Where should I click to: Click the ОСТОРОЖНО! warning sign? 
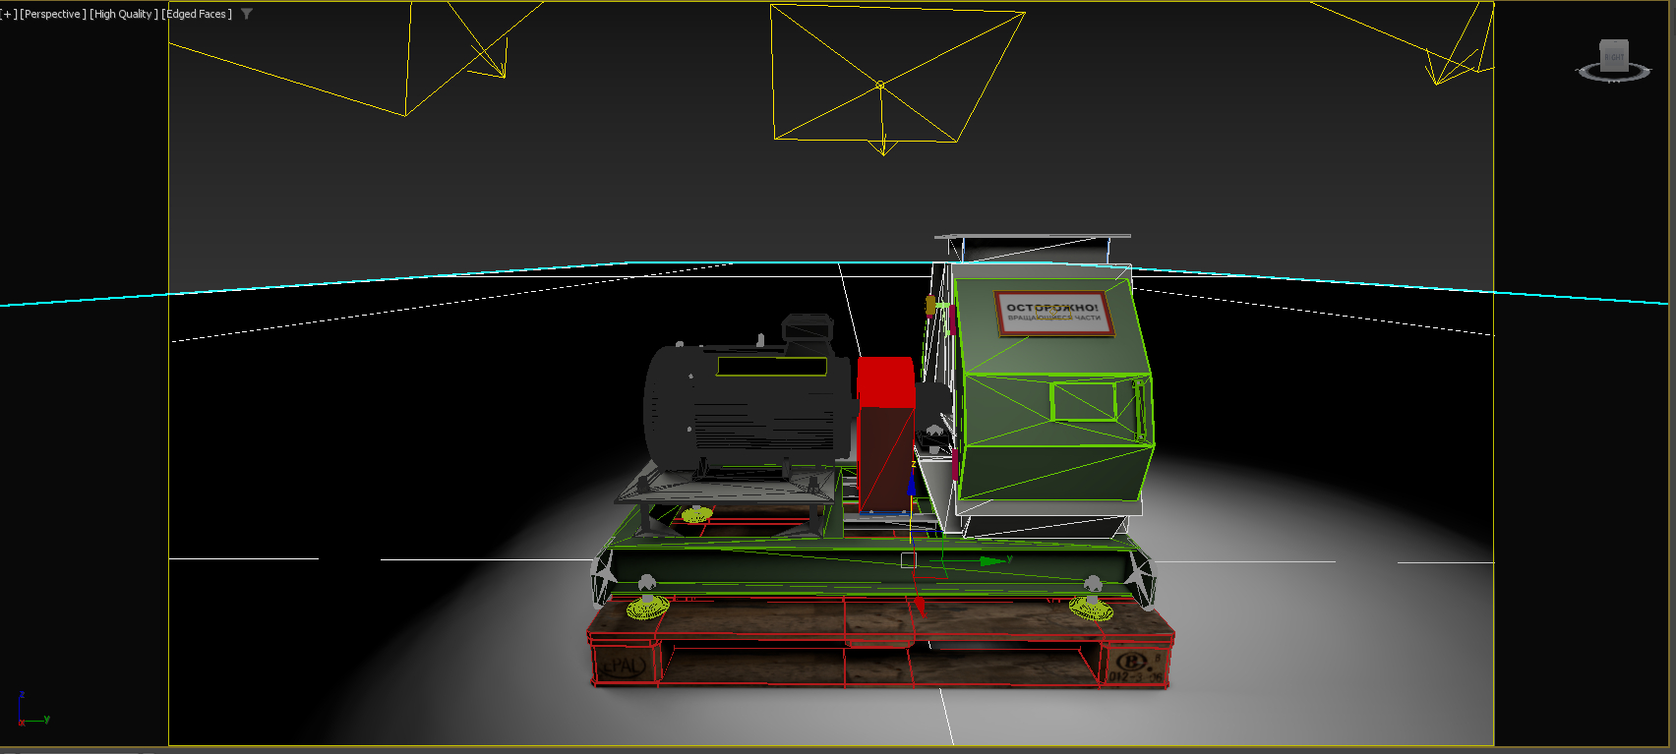(1053, 314)
